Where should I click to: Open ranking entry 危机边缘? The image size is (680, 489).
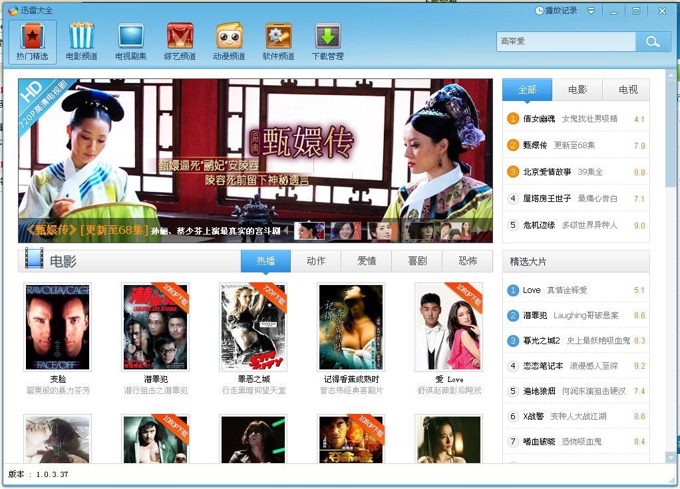pos(576,225)
